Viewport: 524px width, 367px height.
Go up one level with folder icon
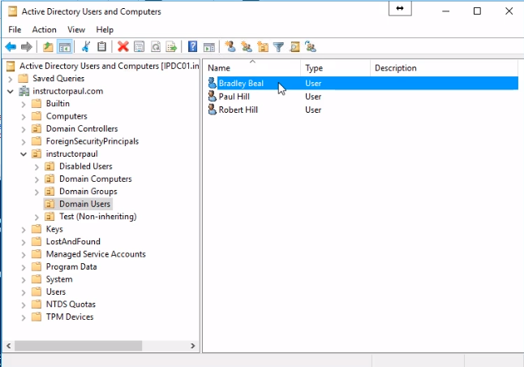pos(48,47)
